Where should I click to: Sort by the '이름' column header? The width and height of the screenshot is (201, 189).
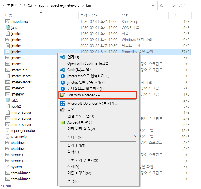(x=9, y=15)
